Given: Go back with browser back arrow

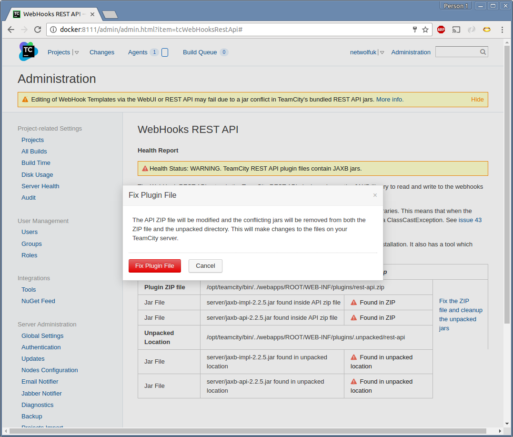Looking at the screenshot, I should (x=11, y=30).
